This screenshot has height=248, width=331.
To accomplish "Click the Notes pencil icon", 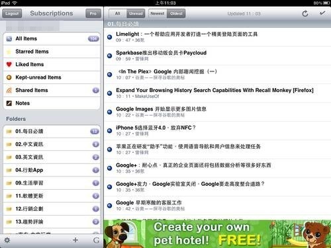I will (x=9, y=103).
